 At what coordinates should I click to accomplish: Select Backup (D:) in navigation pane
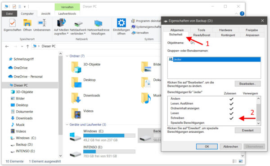(22, 144)
